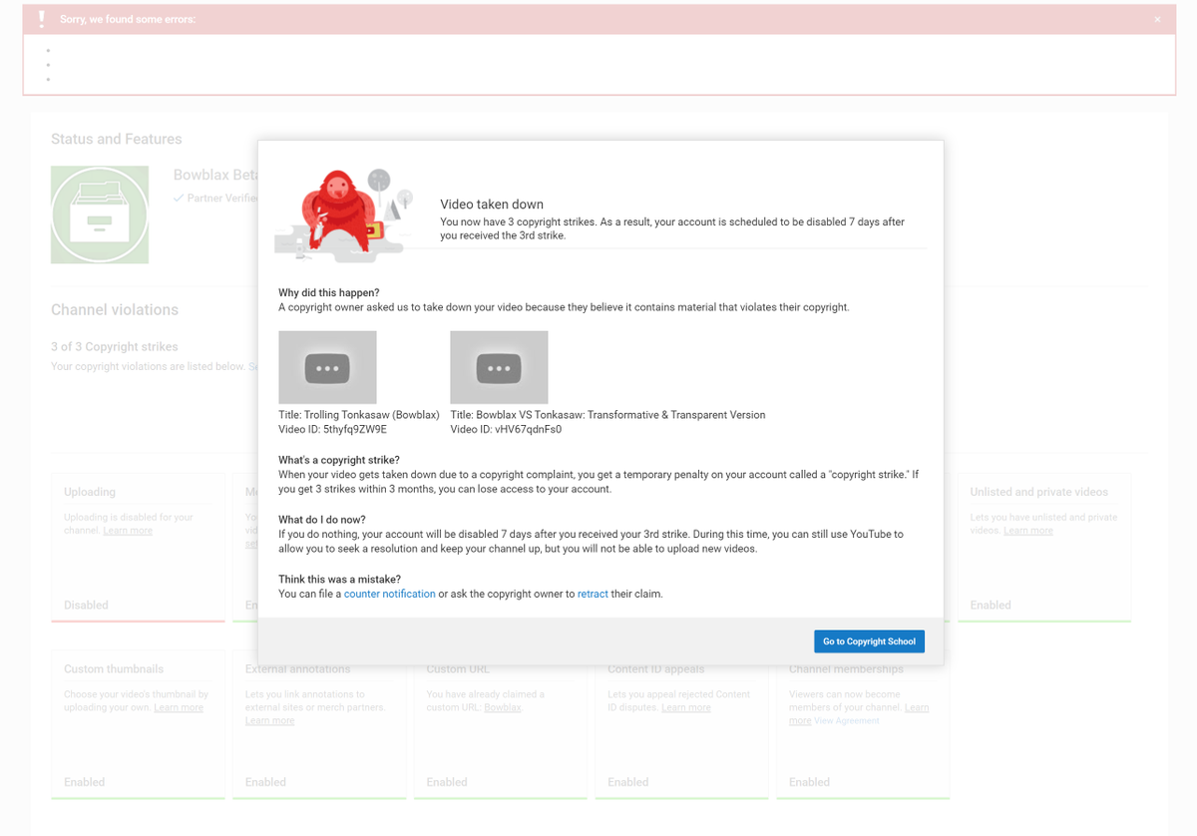
Task: Open the Bowblax custom URL link
Action: pyautogui.click(x=503, y=707)
